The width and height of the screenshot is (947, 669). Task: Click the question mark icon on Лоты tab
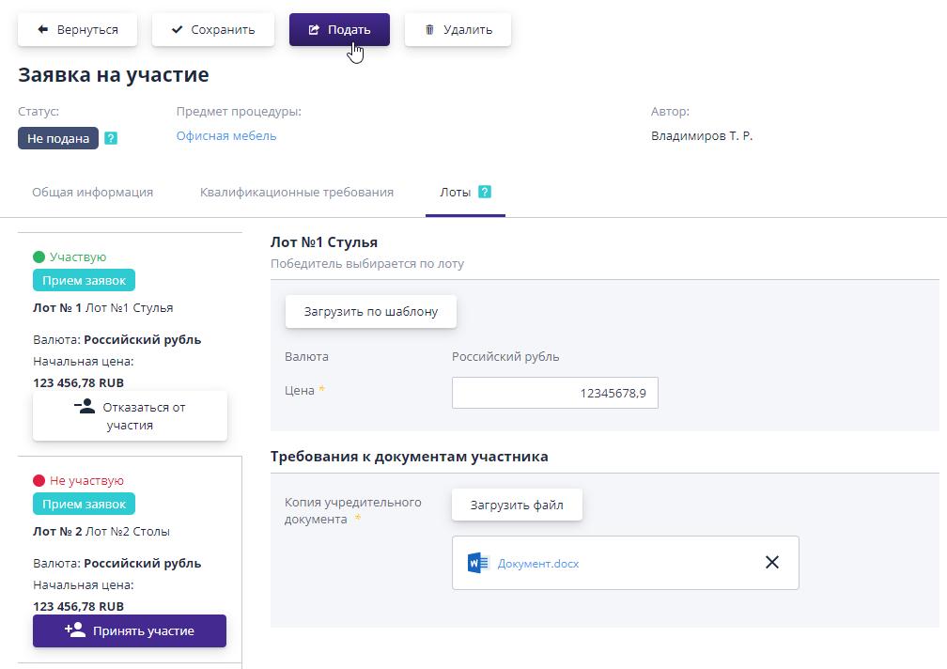[x=485, y=191]
